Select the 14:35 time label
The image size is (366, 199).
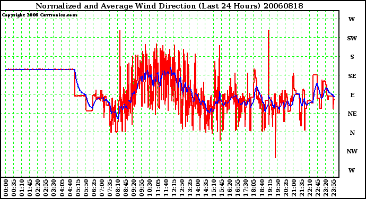click(206, 188)
